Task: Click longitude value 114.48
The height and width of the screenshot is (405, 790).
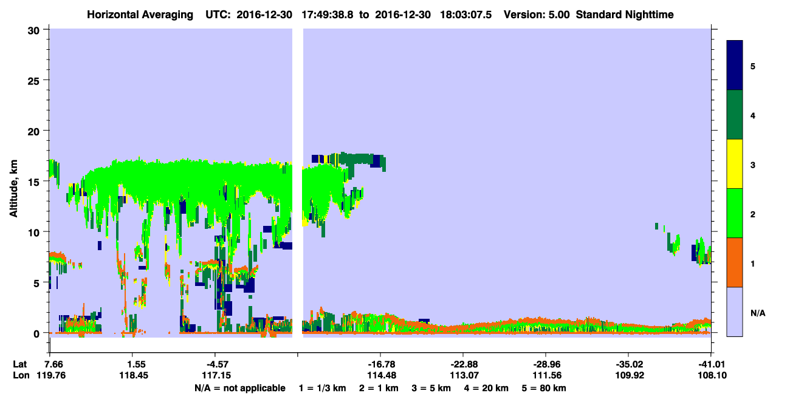Action: point(382,375)
